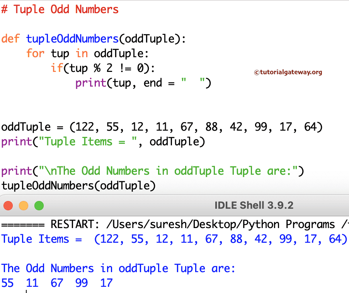Click the IDLE Shell 3.9.2 title bar
The width and height of the screenshot is (349, 293).
(x=254, y=205)
